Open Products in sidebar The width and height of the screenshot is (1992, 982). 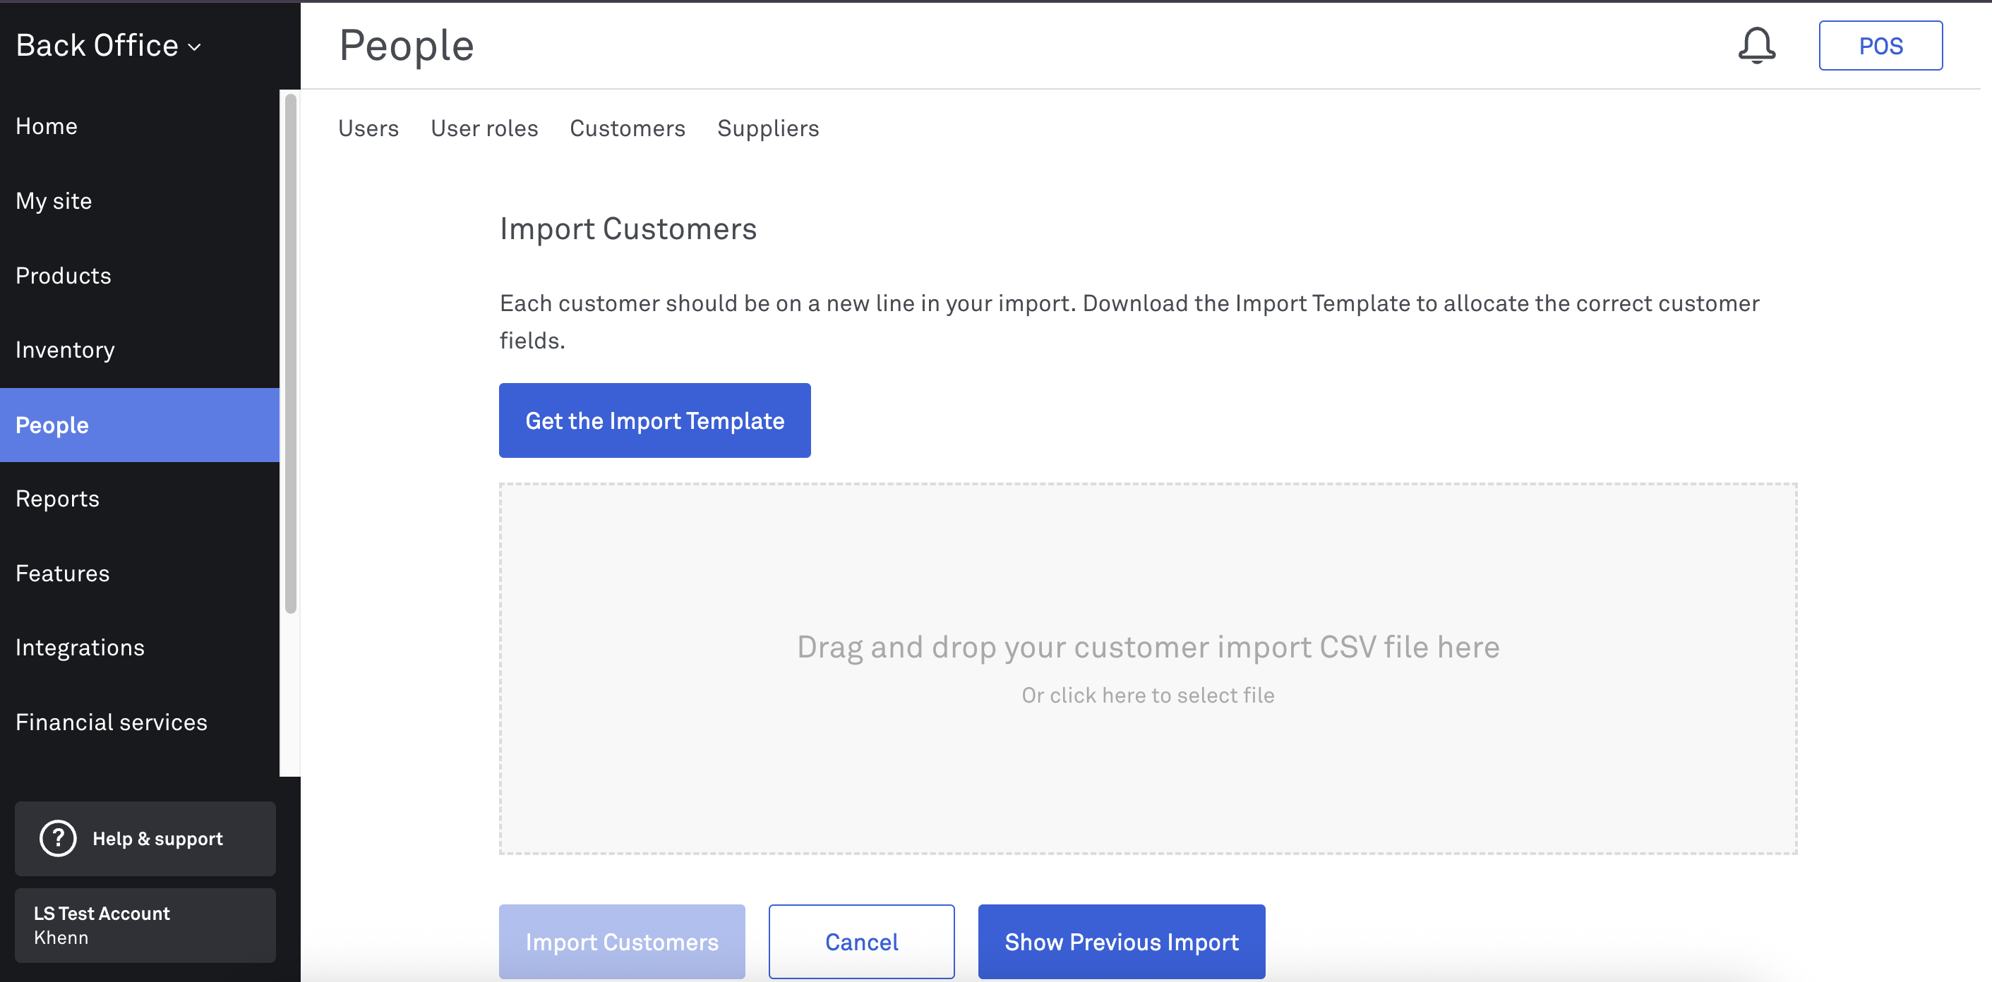click(x=139, y=276)
